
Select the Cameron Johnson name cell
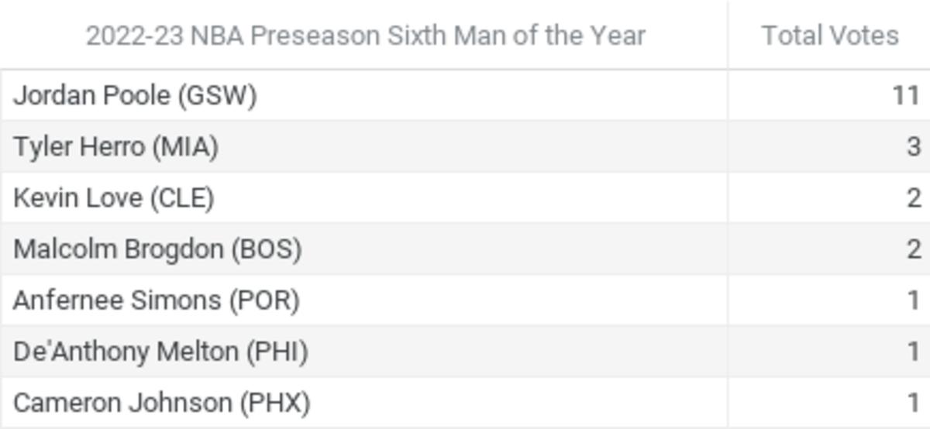pyautogui.click(x=162, y=403)
